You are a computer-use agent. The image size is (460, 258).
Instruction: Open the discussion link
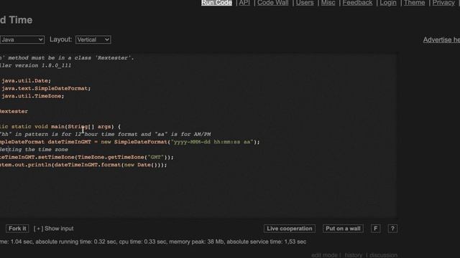point(383,255)
